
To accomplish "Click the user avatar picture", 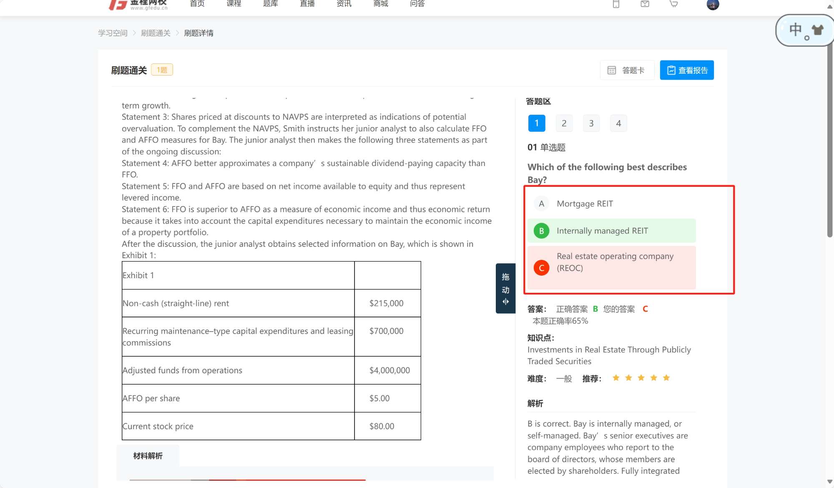I will [x=713, y=5].
